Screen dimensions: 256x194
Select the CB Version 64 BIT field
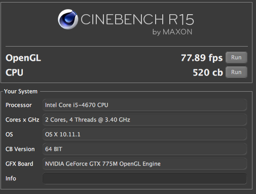(x=144, y=149)
